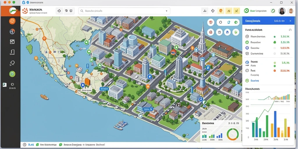The image size is (298, 149).
Task: Expand the dropdown text in the blue panel header
Action: pyautogui.click(x=279, y=21)
